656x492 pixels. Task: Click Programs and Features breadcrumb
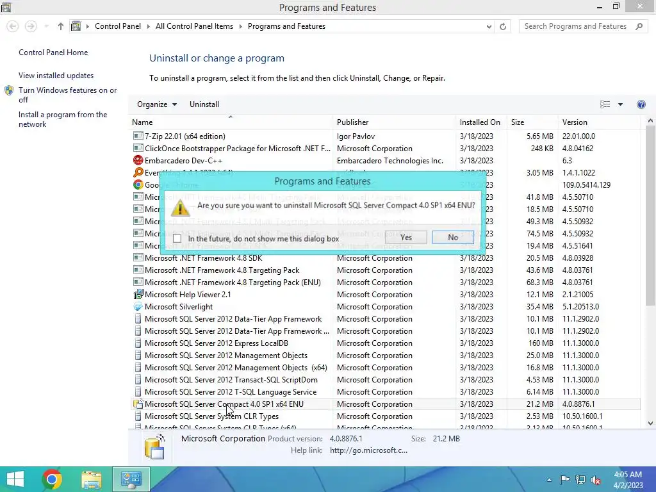(286, 26)
